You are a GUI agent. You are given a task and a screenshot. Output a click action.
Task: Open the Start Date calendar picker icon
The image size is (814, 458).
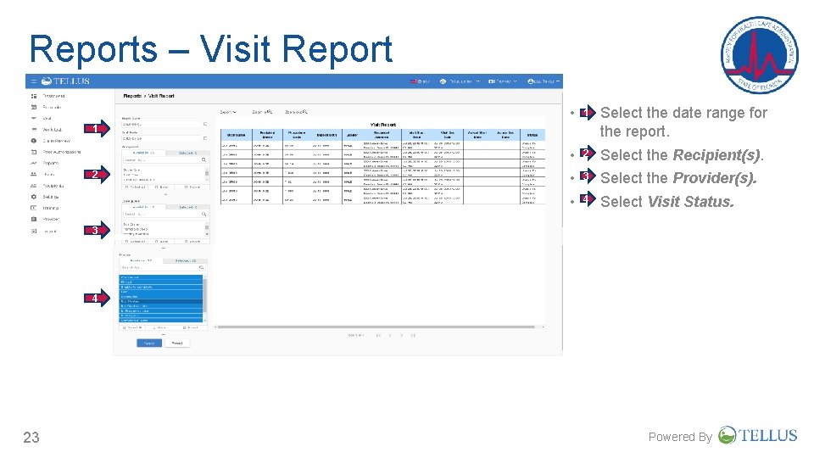tap(205, 124)
